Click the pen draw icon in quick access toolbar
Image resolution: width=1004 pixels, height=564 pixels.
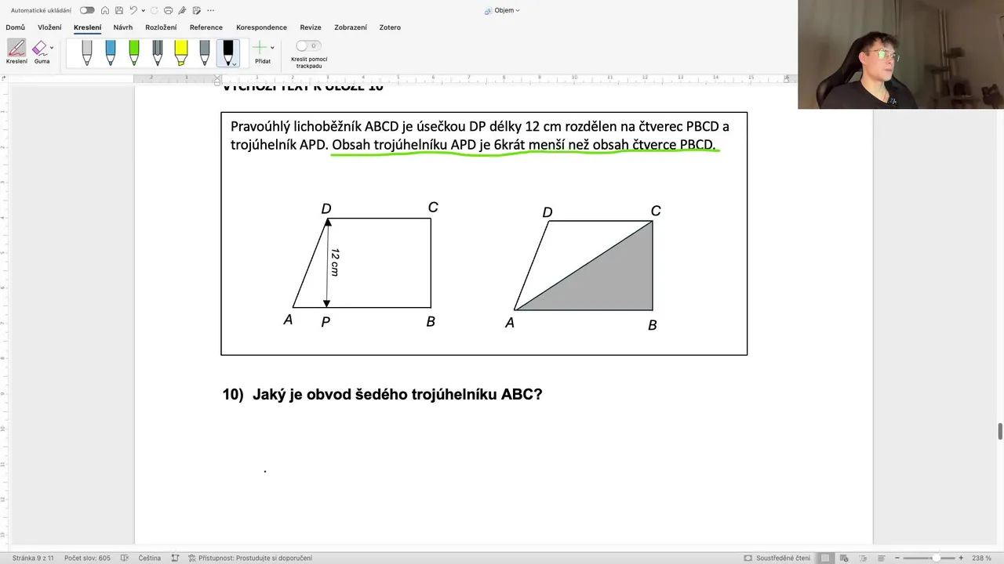(182, 10)
